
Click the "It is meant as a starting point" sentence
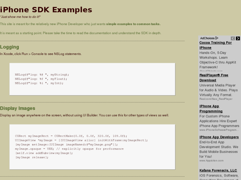click(81, 33)
